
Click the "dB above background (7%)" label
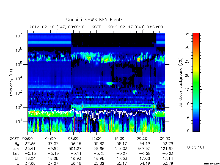pos(181,82)
